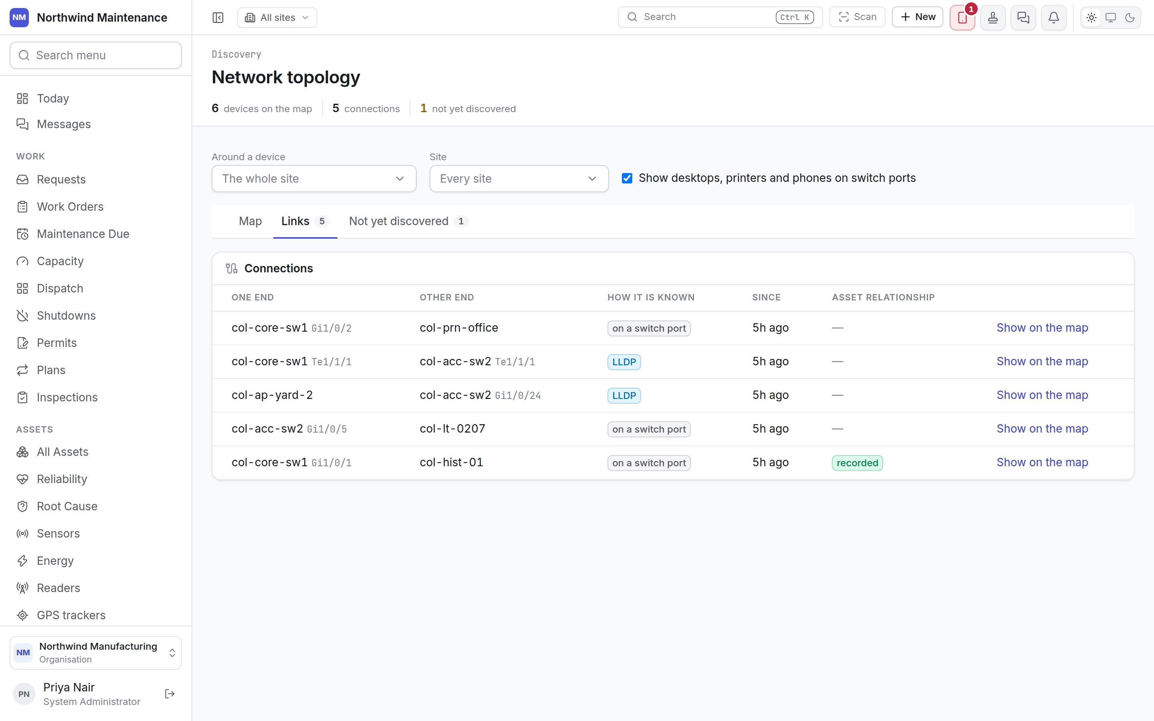Open GPS trackers in the sidebar
The height and width of the screenshot is (721, 1154).
coord(96,615)
